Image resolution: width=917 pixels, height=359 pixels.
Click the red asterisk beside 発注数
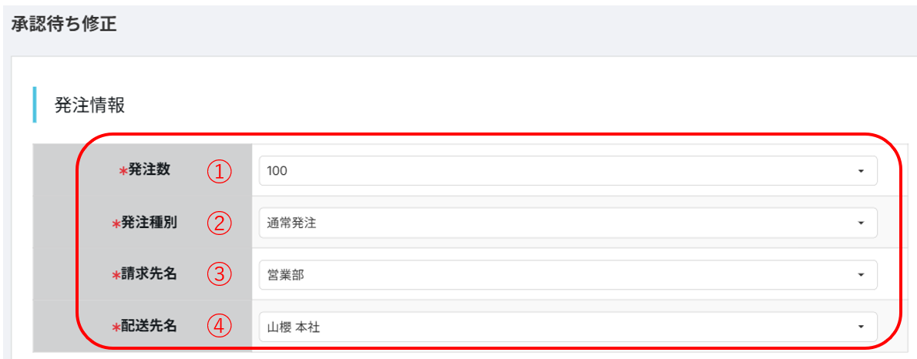click(123, 173)
